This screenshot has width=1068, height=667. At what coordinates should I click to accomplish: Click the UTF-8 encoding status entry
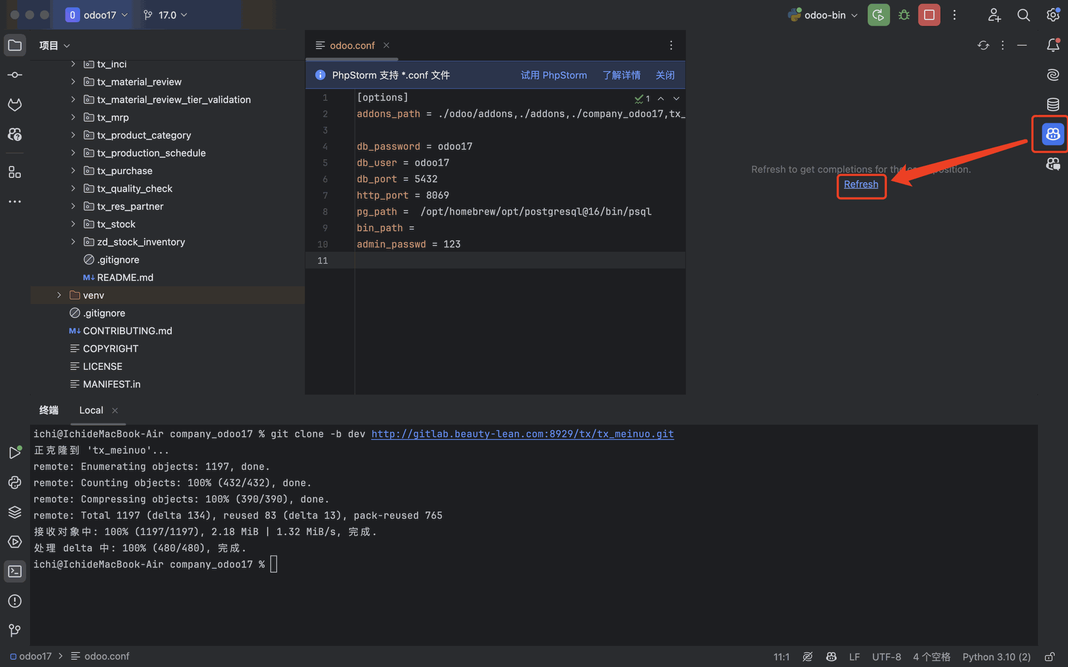pyautogui.click(x=886, y=656)
